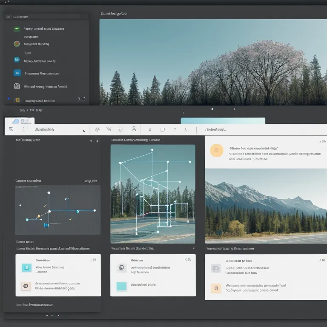The width and height of the screenshot is (327, 327).
Task: Select the round orange-green icon in the sidebar
Action: tap(17, 43)
